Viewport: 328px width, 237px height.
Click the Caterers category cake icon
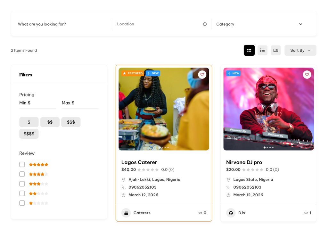(x=126, y=213)
